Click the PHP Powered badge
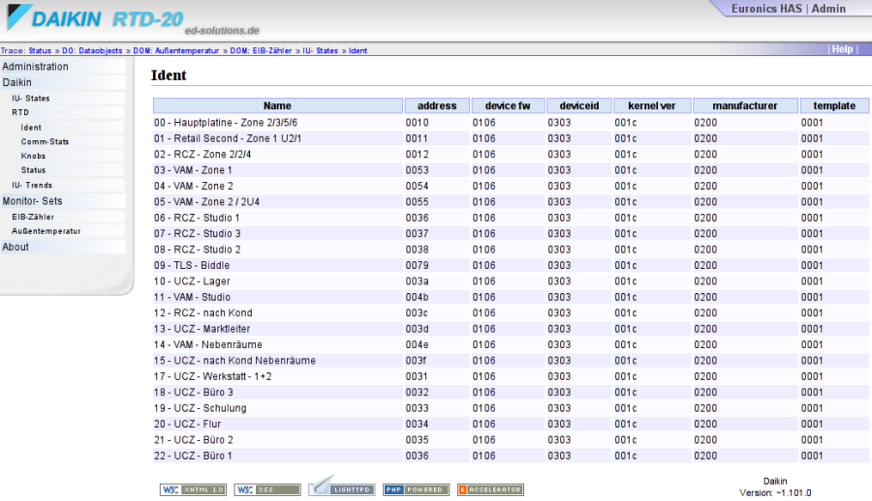Screen dimensions: 872x501 [x=416, y=489]
